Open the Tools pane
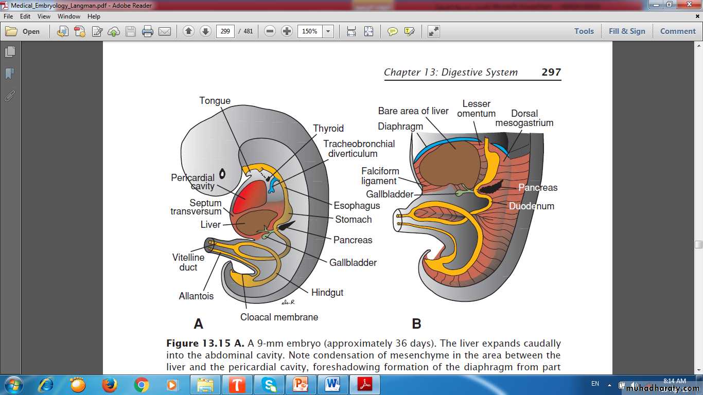This screenshot has height=395, width=703. (584, 31)
